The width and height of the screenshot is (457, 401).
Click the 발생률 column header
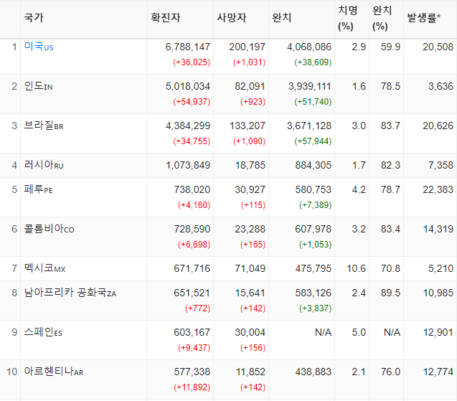click(423, 18)
